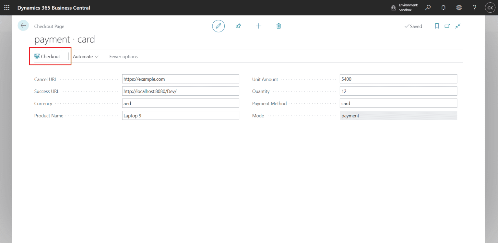The width and height of the screenshot is (498, 243).
Task: Create a new record with the plus icon
Action: [x=258, y=26]
